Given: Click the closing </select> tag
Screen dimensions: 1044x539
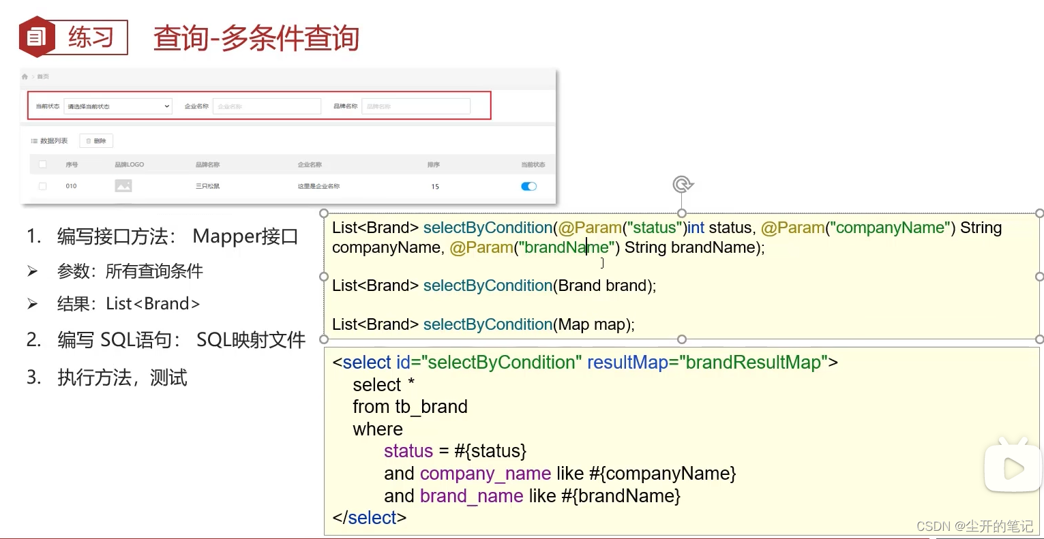Looking at the screenshot, I should (x=370, y=518).
